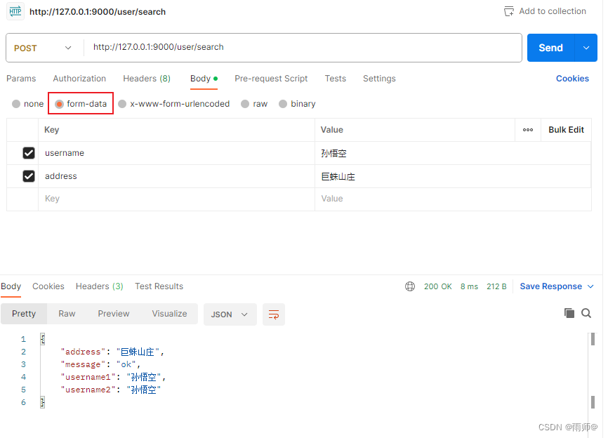Click the Add to collection icon
608x438 pixels.
[x=509, y=11]
